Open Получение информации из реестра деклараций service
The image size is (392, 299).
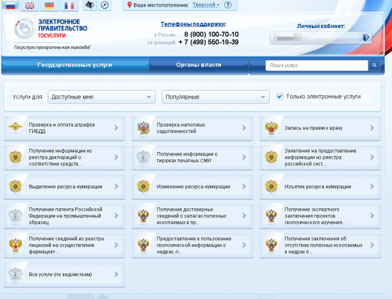(x=64, y=157)
